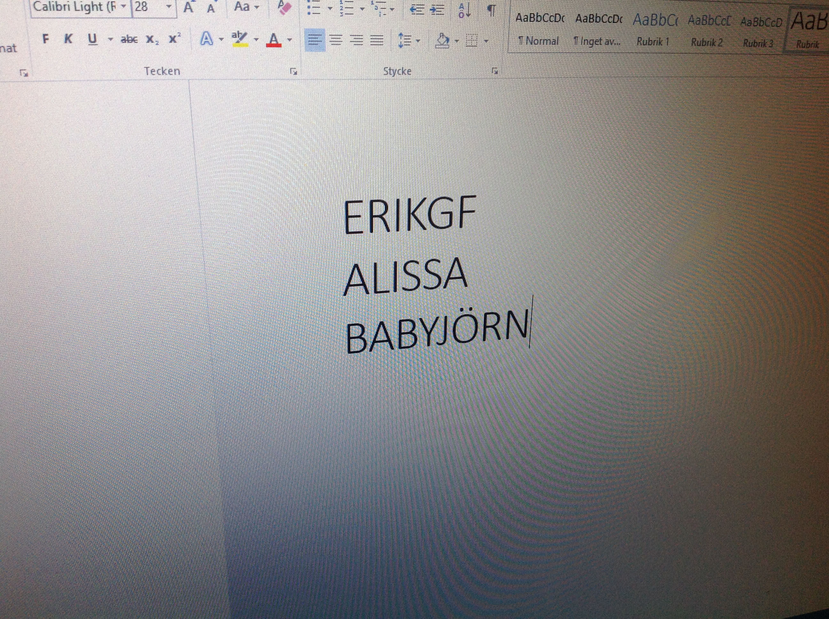829x619 pixels.
Task: Toggle strikethrough abc formatting
Action: (x=129, y=39)
